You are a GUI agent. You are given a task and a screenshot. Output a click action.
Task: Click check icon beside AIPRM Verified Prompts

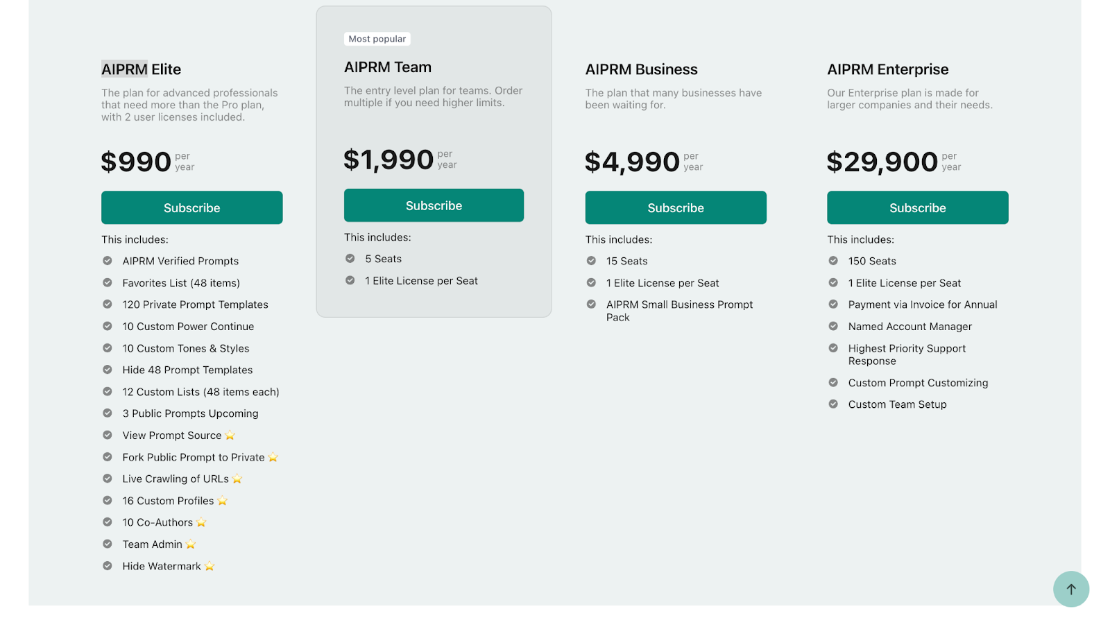(x=108, y=261)
